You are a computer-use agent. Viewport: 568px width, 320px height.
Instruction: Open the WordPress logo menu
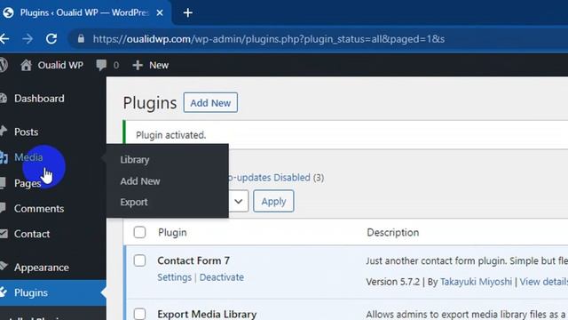coord(4,65)
